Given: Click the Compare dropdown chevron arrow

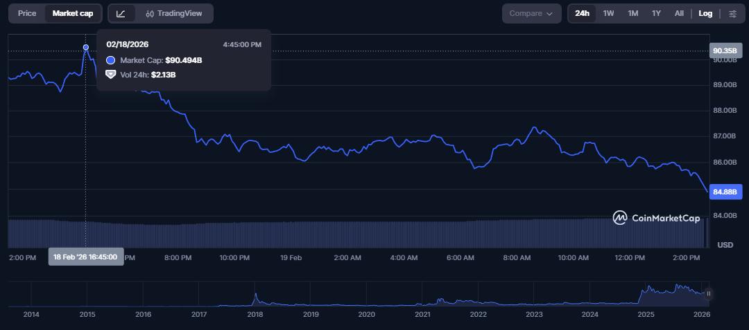Looking at the screenshot, I should pos(550,14).
